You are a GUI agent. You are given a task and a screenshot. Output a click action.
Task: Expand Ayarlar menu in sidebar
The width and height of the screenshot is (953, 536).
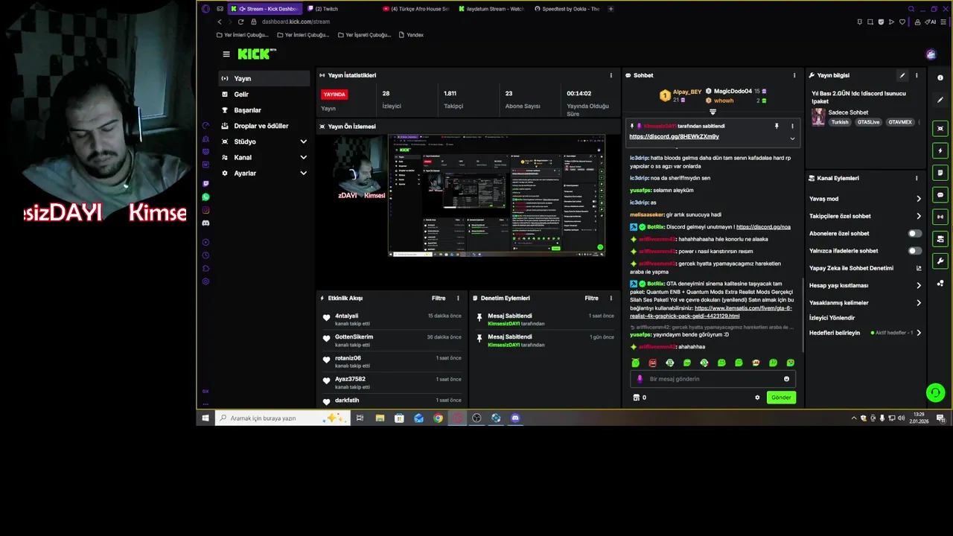(303, 173)
